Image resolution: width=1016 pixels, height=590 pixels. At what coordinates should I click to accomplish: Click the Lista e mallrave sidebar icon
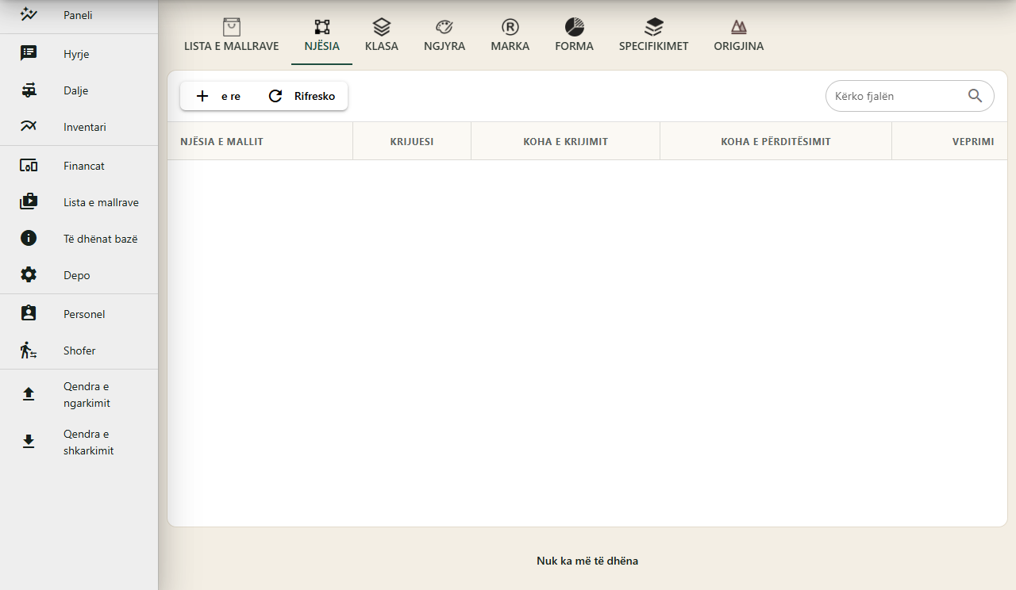point(29,201)
